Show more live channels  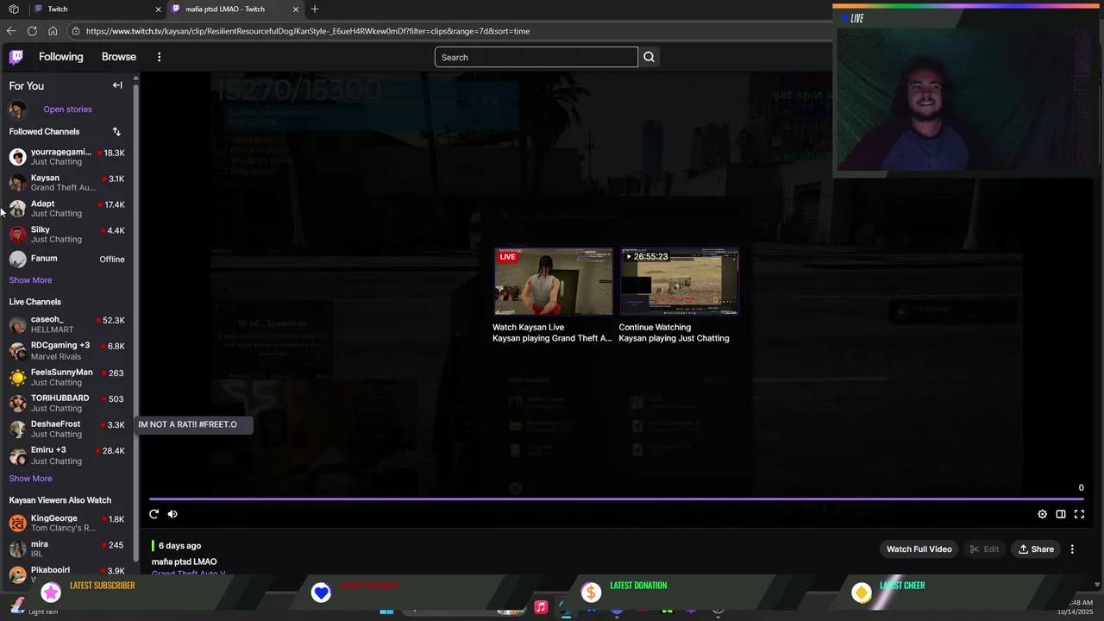pos(30,479)
